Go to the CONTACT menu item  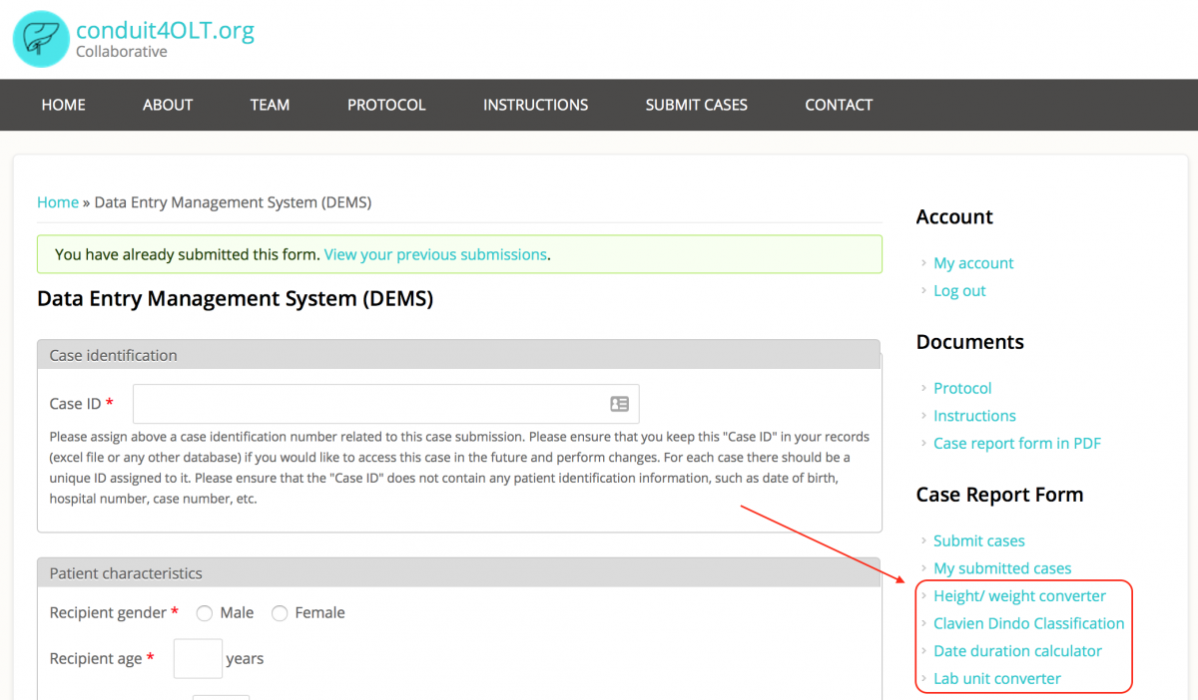[839, 105]
